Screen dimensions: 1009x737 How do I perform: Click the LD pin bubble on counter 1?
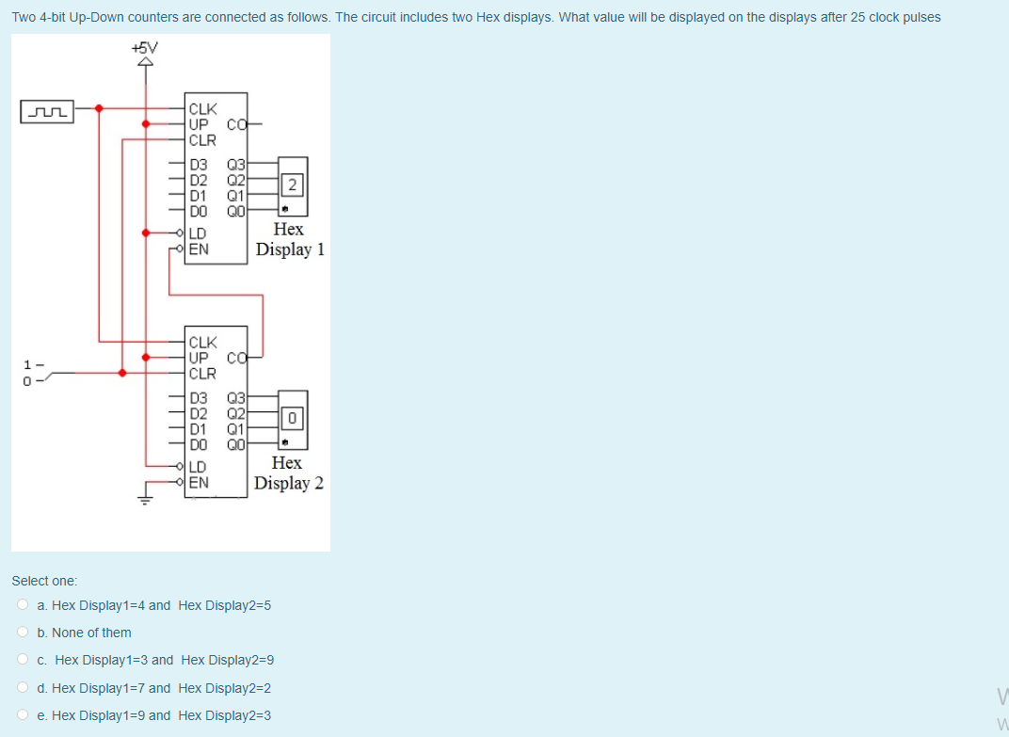tap(180, 232)
